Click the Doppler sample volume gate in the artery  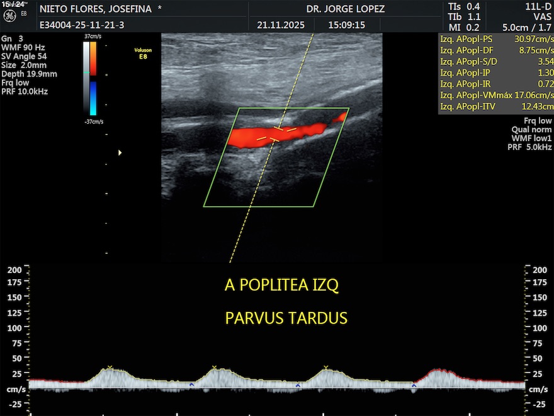[x=275, y=134]
